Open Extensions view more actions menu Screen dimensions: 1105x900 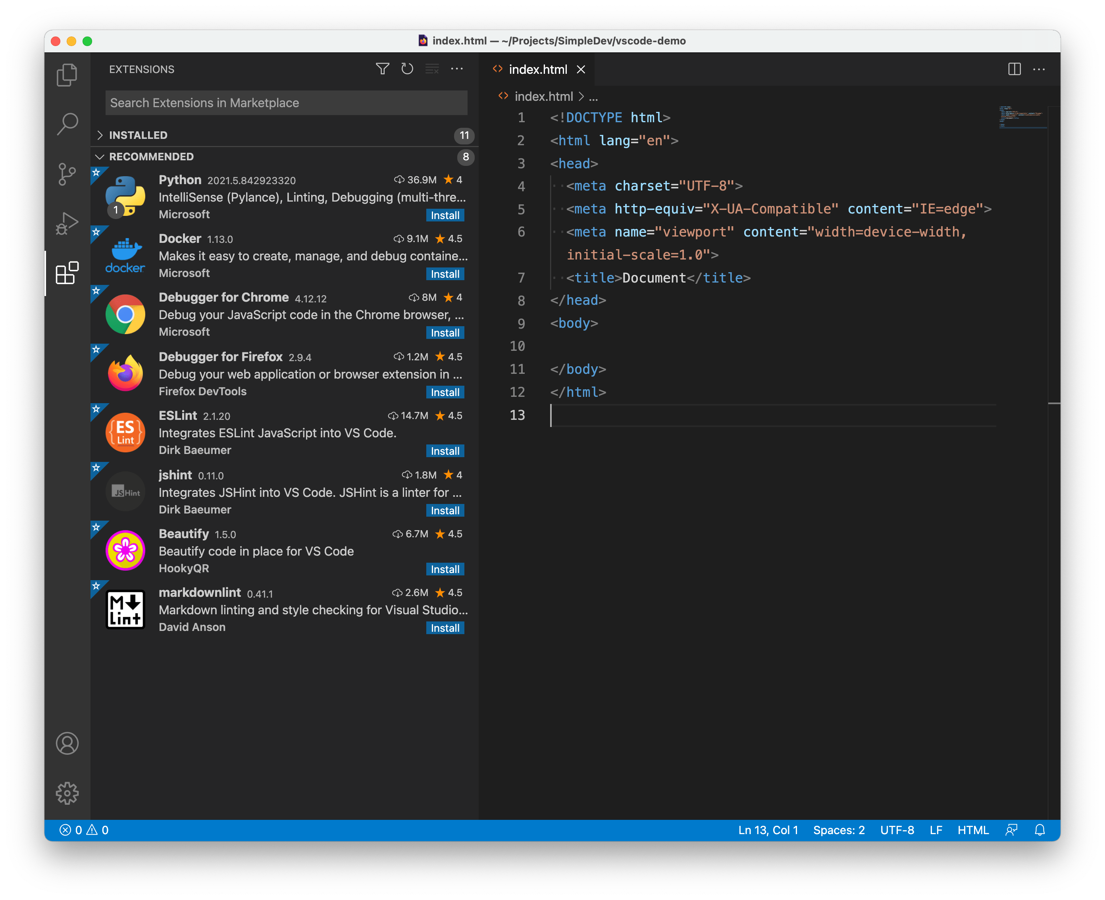457,69
